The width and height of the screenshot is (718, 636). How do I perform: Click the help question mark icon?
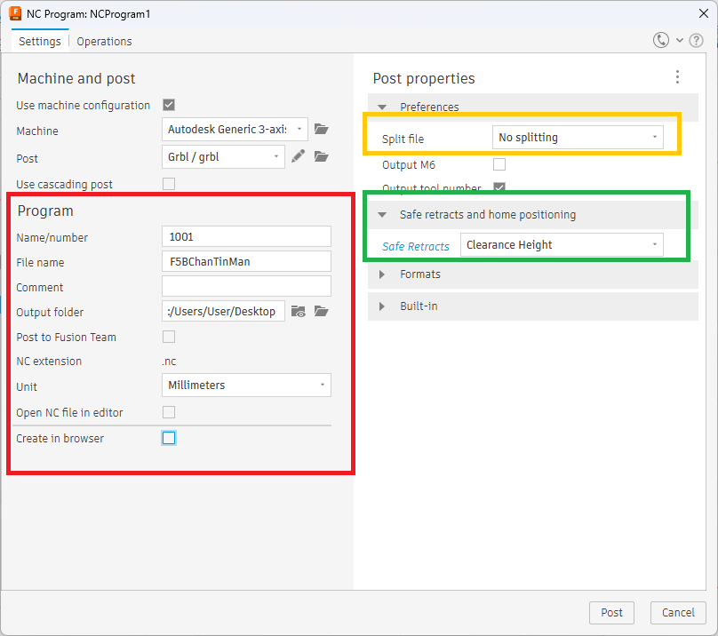(698, 40)
